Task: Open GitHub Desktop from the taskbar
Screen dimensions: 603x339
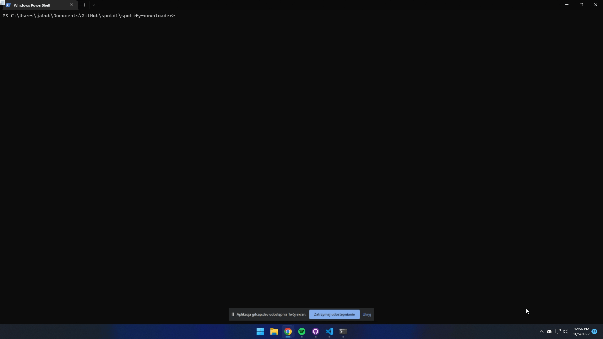Action: (316, 331)
